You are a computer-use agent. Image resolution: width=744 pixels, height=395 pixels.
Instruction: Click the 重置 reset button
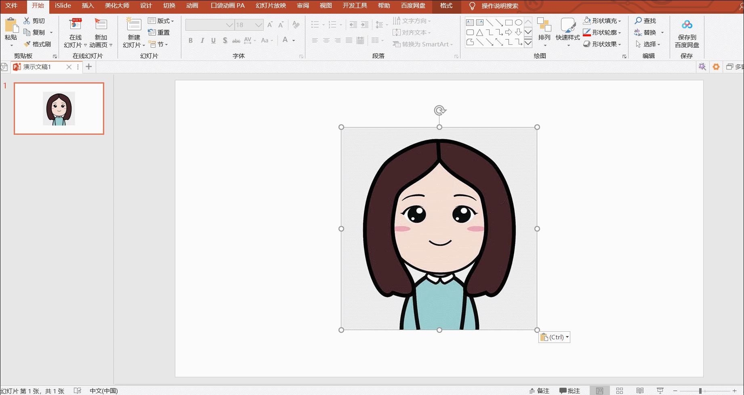[159, 32]
